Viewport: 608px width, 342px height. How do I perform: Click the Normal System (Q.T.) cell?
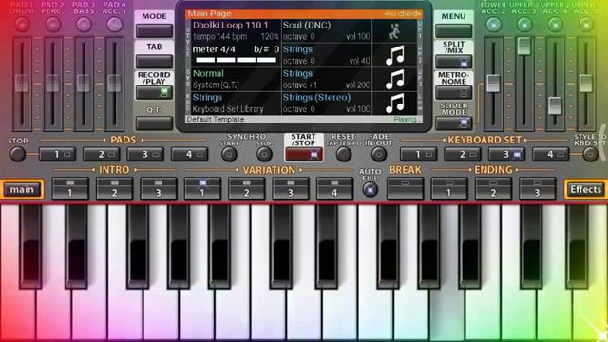click(236, 79)
